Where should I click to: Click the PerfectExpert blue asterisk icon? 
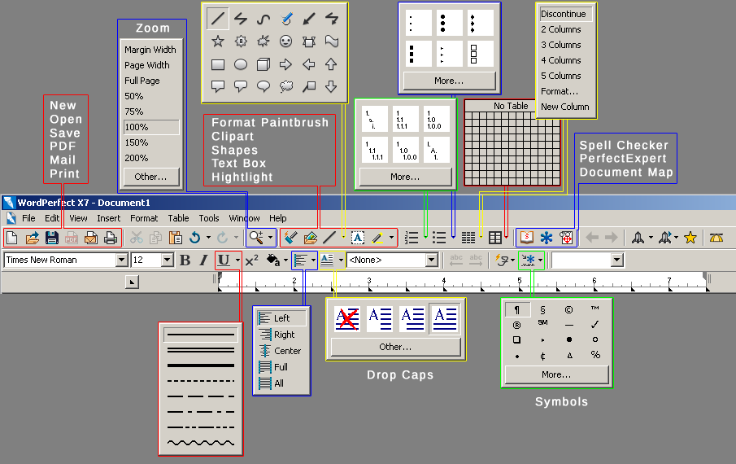547,238
